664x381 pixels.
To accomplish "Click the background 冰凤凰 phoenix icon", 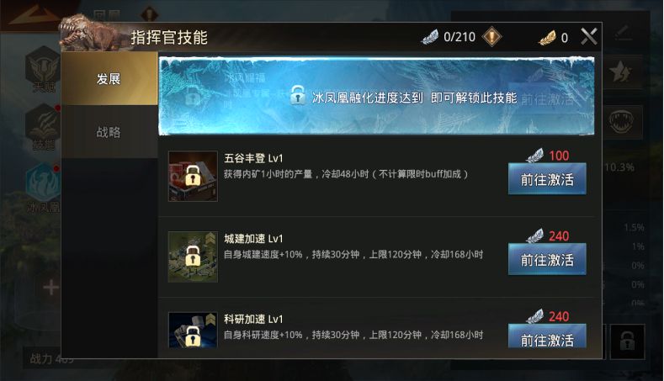I will 43,183.
